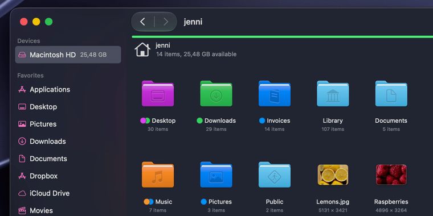Click the Desktop folder name label in the grid
The height and width of the screenshot is (216, 433).
click(x=164, y=121)
